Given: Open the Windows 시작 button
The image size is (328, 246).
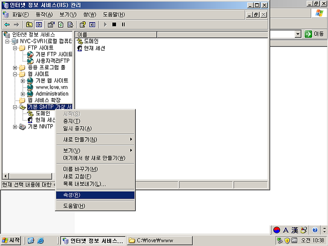Looking at the screenshot, I should click(x=10, y=241).
